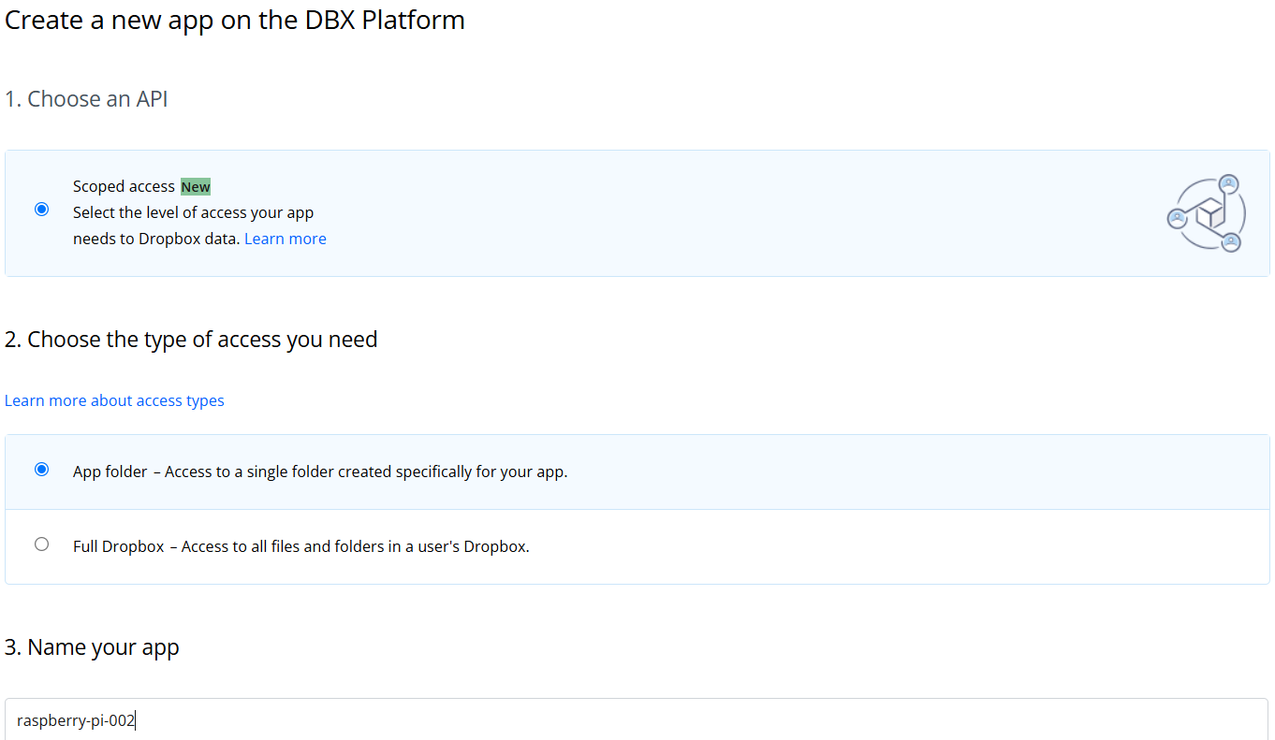Click the app name input field
The height and width of the screenshot is (740, 1275).
pyautogui.click(x=637, y=719)
